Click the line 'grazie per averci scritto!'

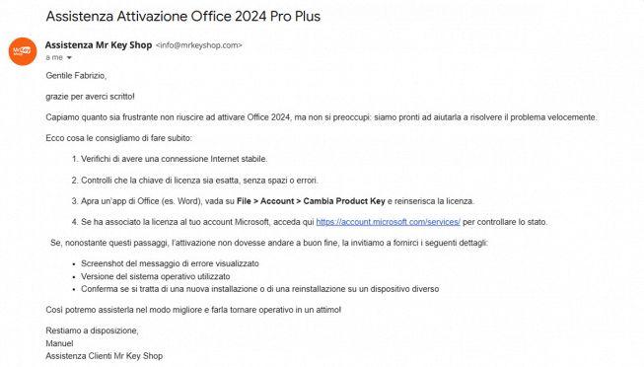tap(90, 97)
